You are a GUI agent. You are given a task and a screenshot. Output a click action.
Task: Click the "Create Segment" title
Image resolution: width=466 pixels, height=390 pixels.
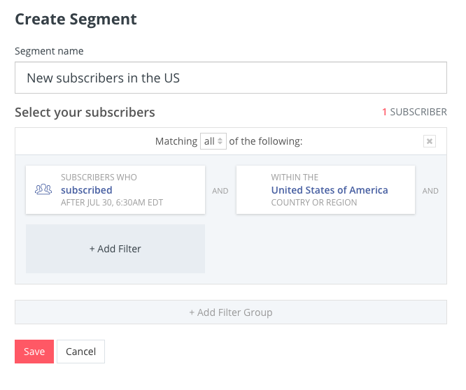pyautogui.click(x=76, y=20)
